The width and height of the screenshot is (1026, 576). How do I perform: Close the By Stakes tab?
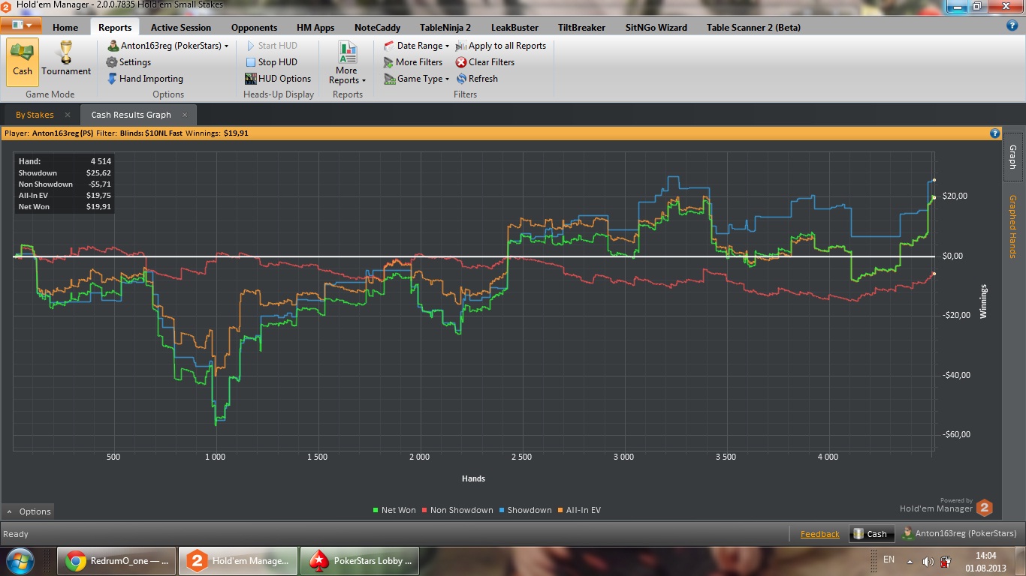[x=68, y=115]
